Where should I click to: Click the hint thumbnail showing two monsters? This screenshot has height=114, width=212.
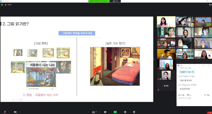tap(64, 67)
